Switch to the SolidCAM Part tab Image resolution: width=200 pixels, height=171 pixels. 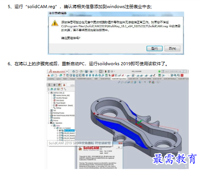105,79
